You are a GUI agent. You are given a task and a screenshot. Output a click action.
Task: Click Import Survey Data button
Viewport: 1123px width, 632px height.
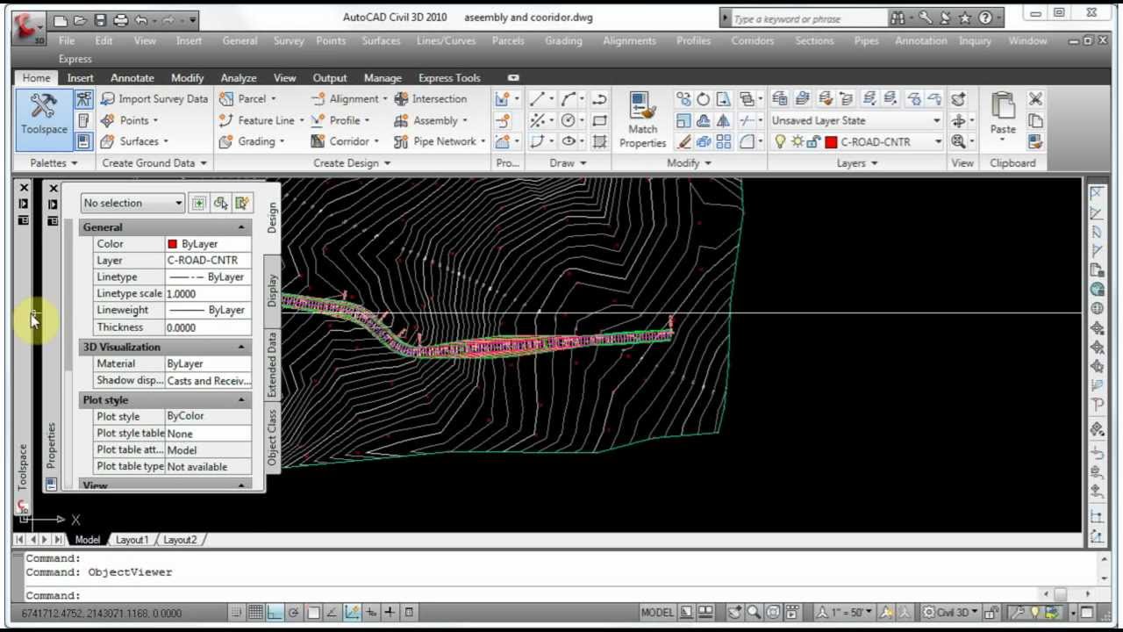pyautogui.click(x=154, y=99)
